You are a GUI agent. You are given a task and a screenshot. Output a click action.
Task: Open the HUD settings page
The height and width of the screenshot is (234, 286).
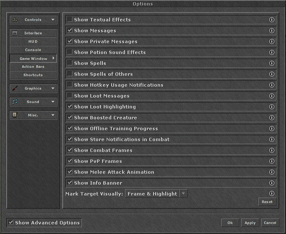(33, 41)
